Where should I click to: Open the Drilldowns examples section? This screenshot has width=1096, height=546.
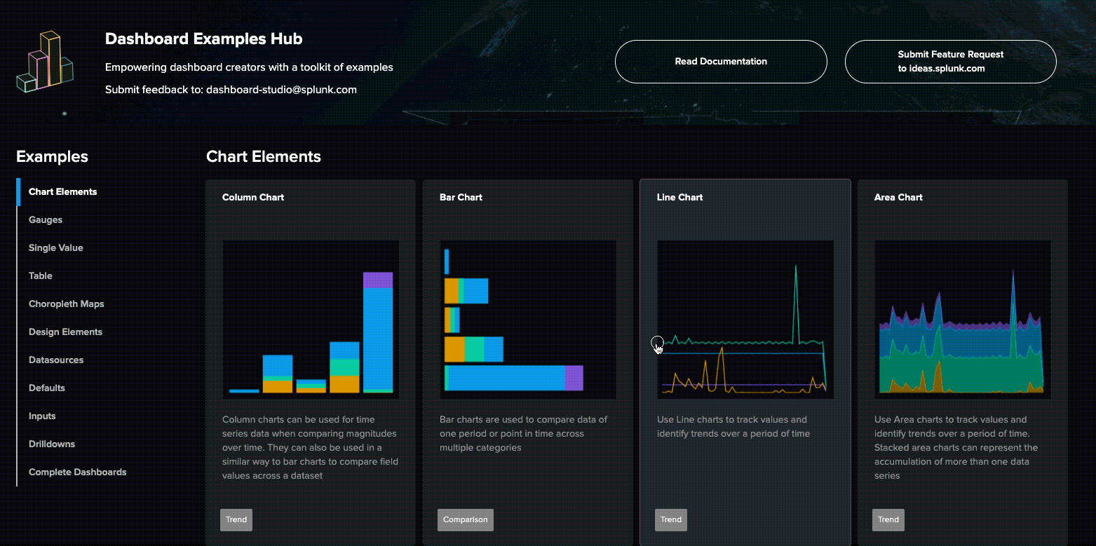tap(51, 444)
